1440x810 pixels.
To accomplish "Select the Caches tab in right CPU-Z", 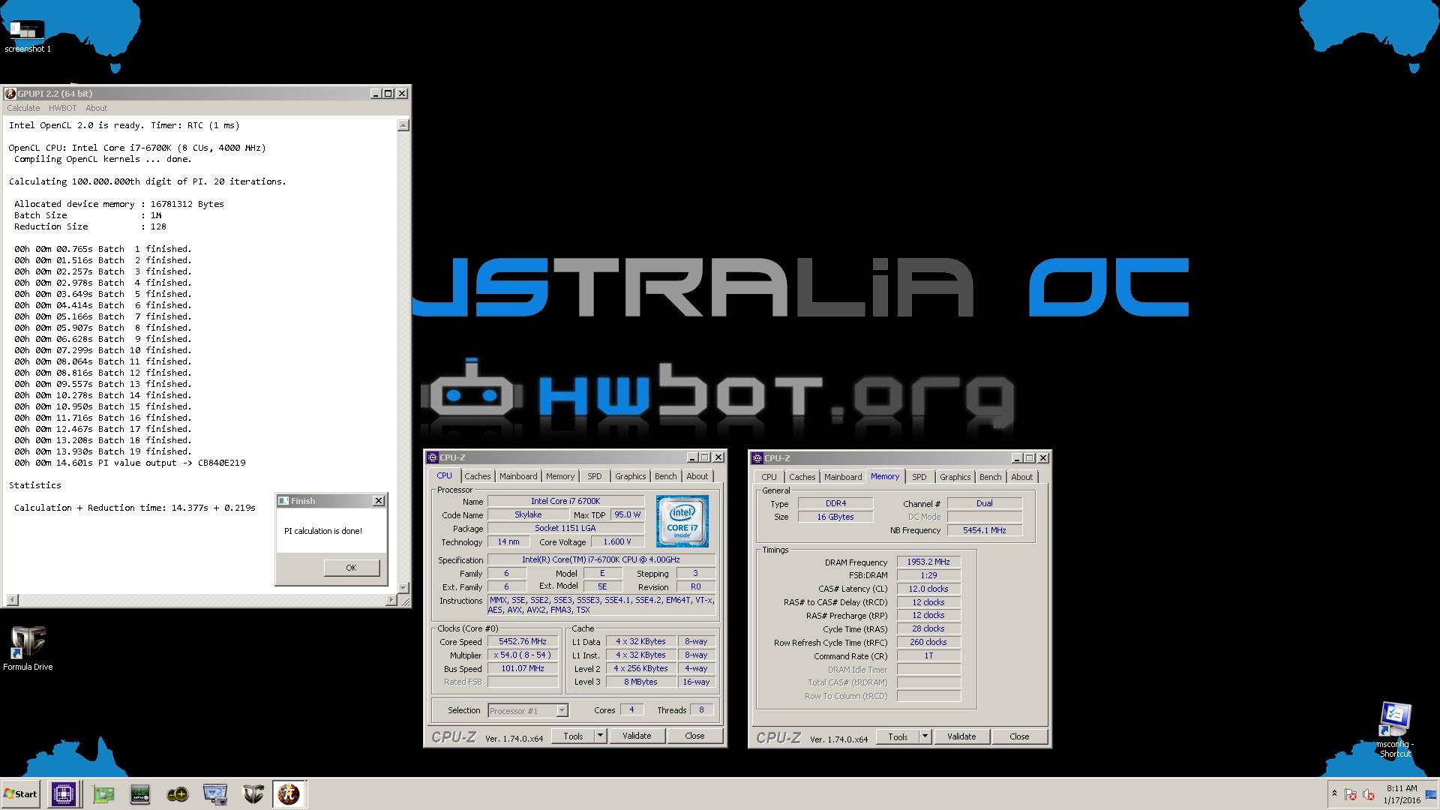I will (x=802, y=477).
